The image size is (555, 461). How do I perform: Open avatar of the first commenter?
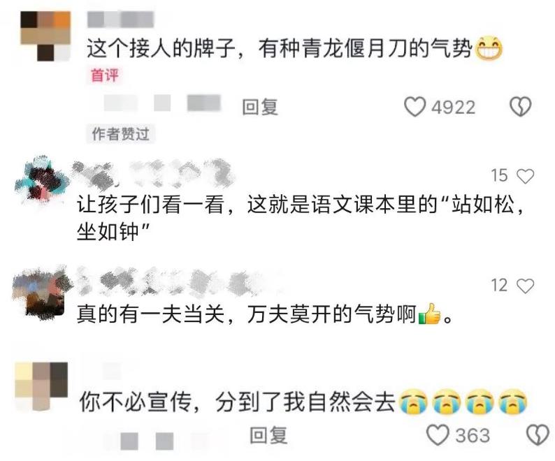pyautogui.click(x=45, y=36)
